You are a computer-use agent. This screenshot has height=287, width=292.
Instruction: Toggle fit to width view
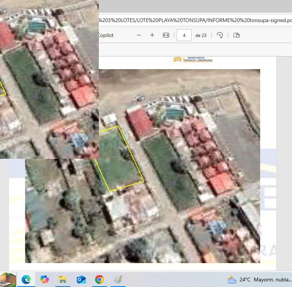pos(166,35)
